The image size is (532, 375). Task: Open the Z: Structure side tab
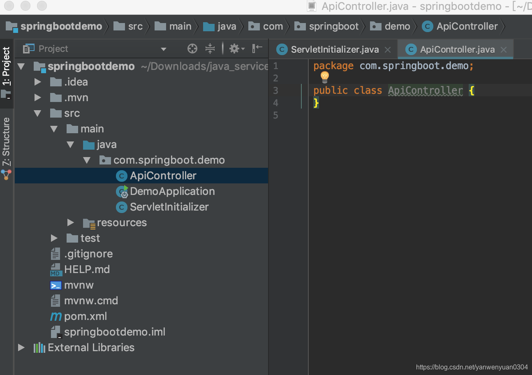tap(6, 141)
